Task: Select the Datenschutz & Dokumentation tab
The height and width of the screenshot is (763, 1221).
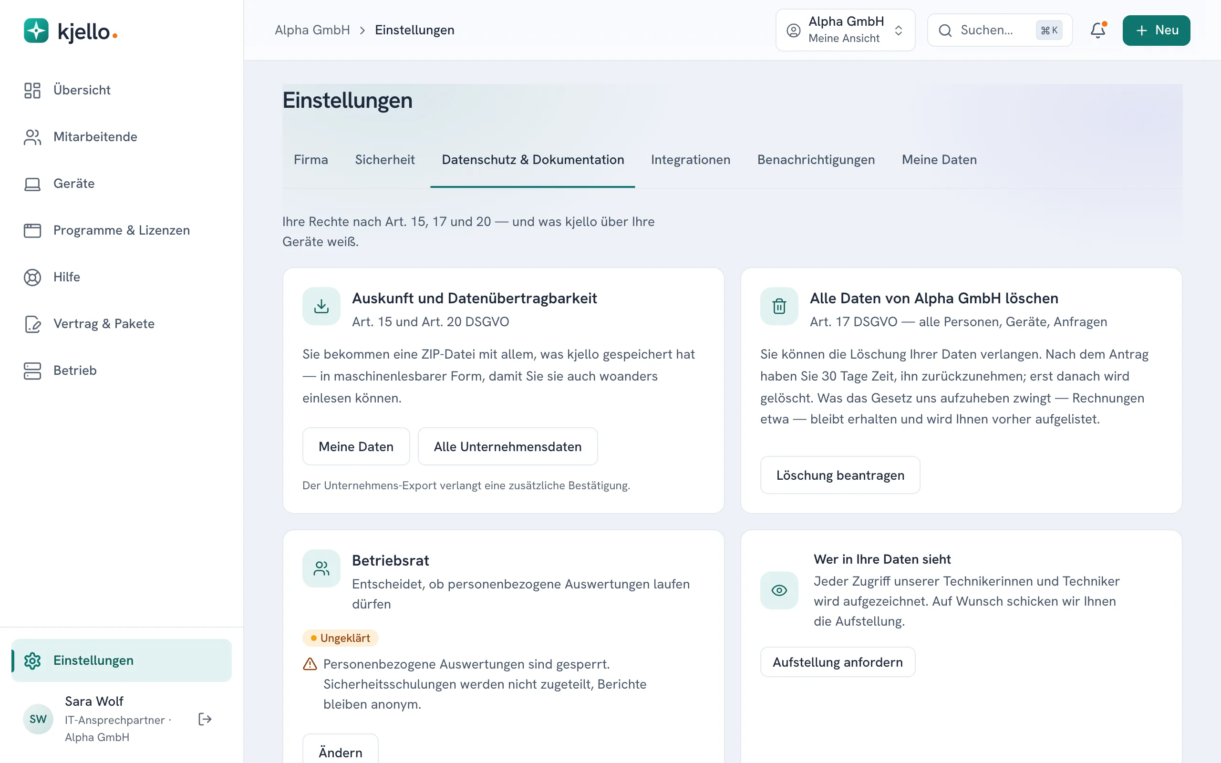Action: (x=533, y=160)
